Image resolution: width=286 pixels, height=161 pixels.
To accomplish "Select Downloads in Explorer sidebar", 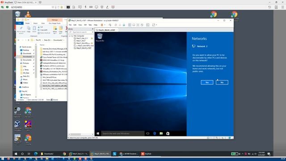I will tap(26, 54).
